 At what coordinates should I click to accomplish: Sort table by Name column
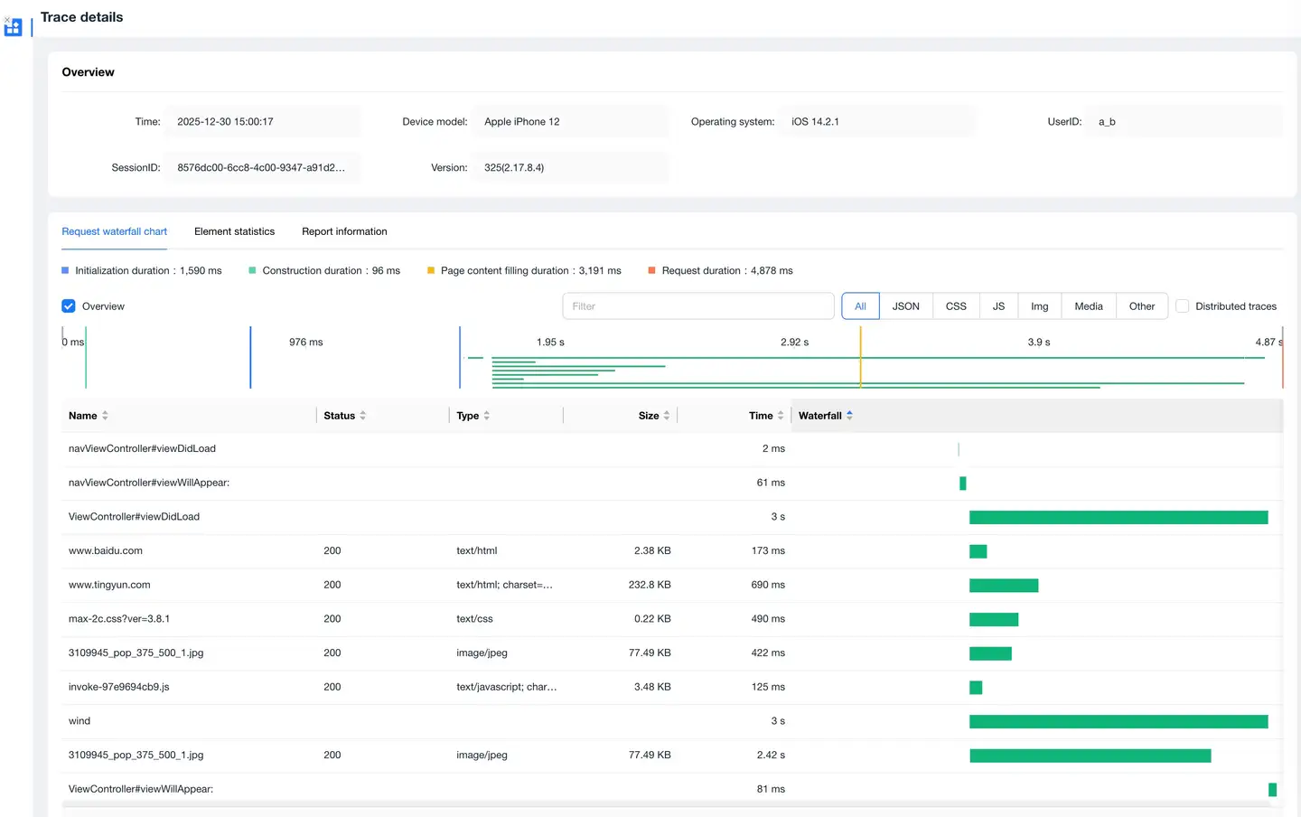105,416
